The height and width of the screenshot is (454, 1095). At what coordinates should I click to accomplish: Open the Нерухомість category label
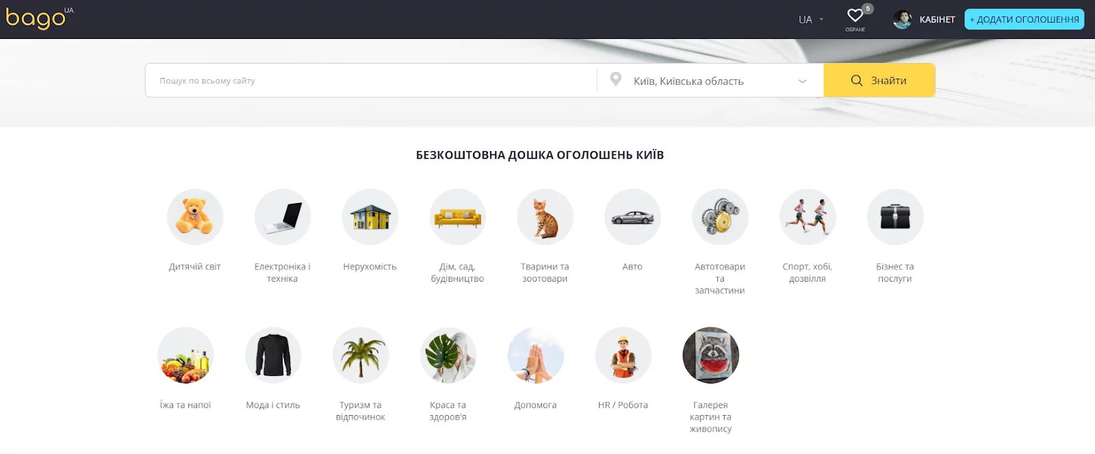[x=370, y=267]
